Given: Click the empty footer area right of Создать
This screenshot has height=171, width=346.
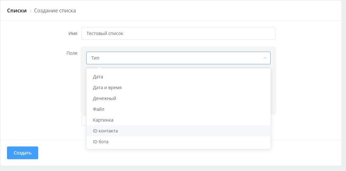Looking at the screenshot, I should coord(191,153).
